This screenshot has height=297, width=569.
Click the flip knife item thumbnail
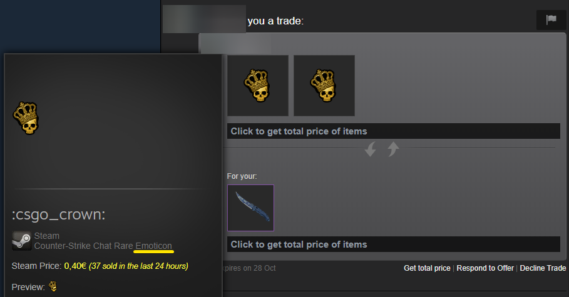pos(251,208)
